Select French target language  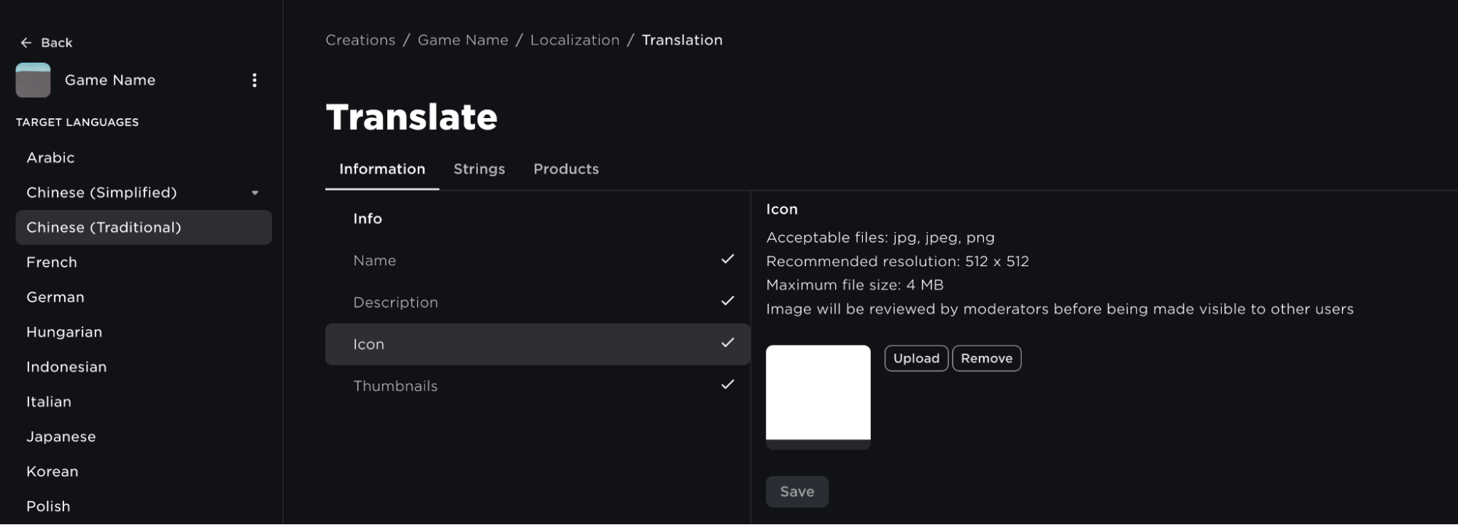pos(52,262)
